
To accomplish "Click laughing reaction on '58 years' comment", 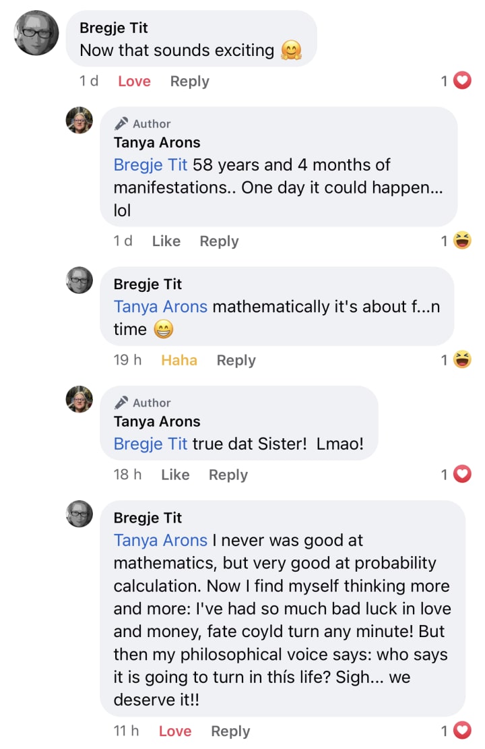I will point(461,240).
